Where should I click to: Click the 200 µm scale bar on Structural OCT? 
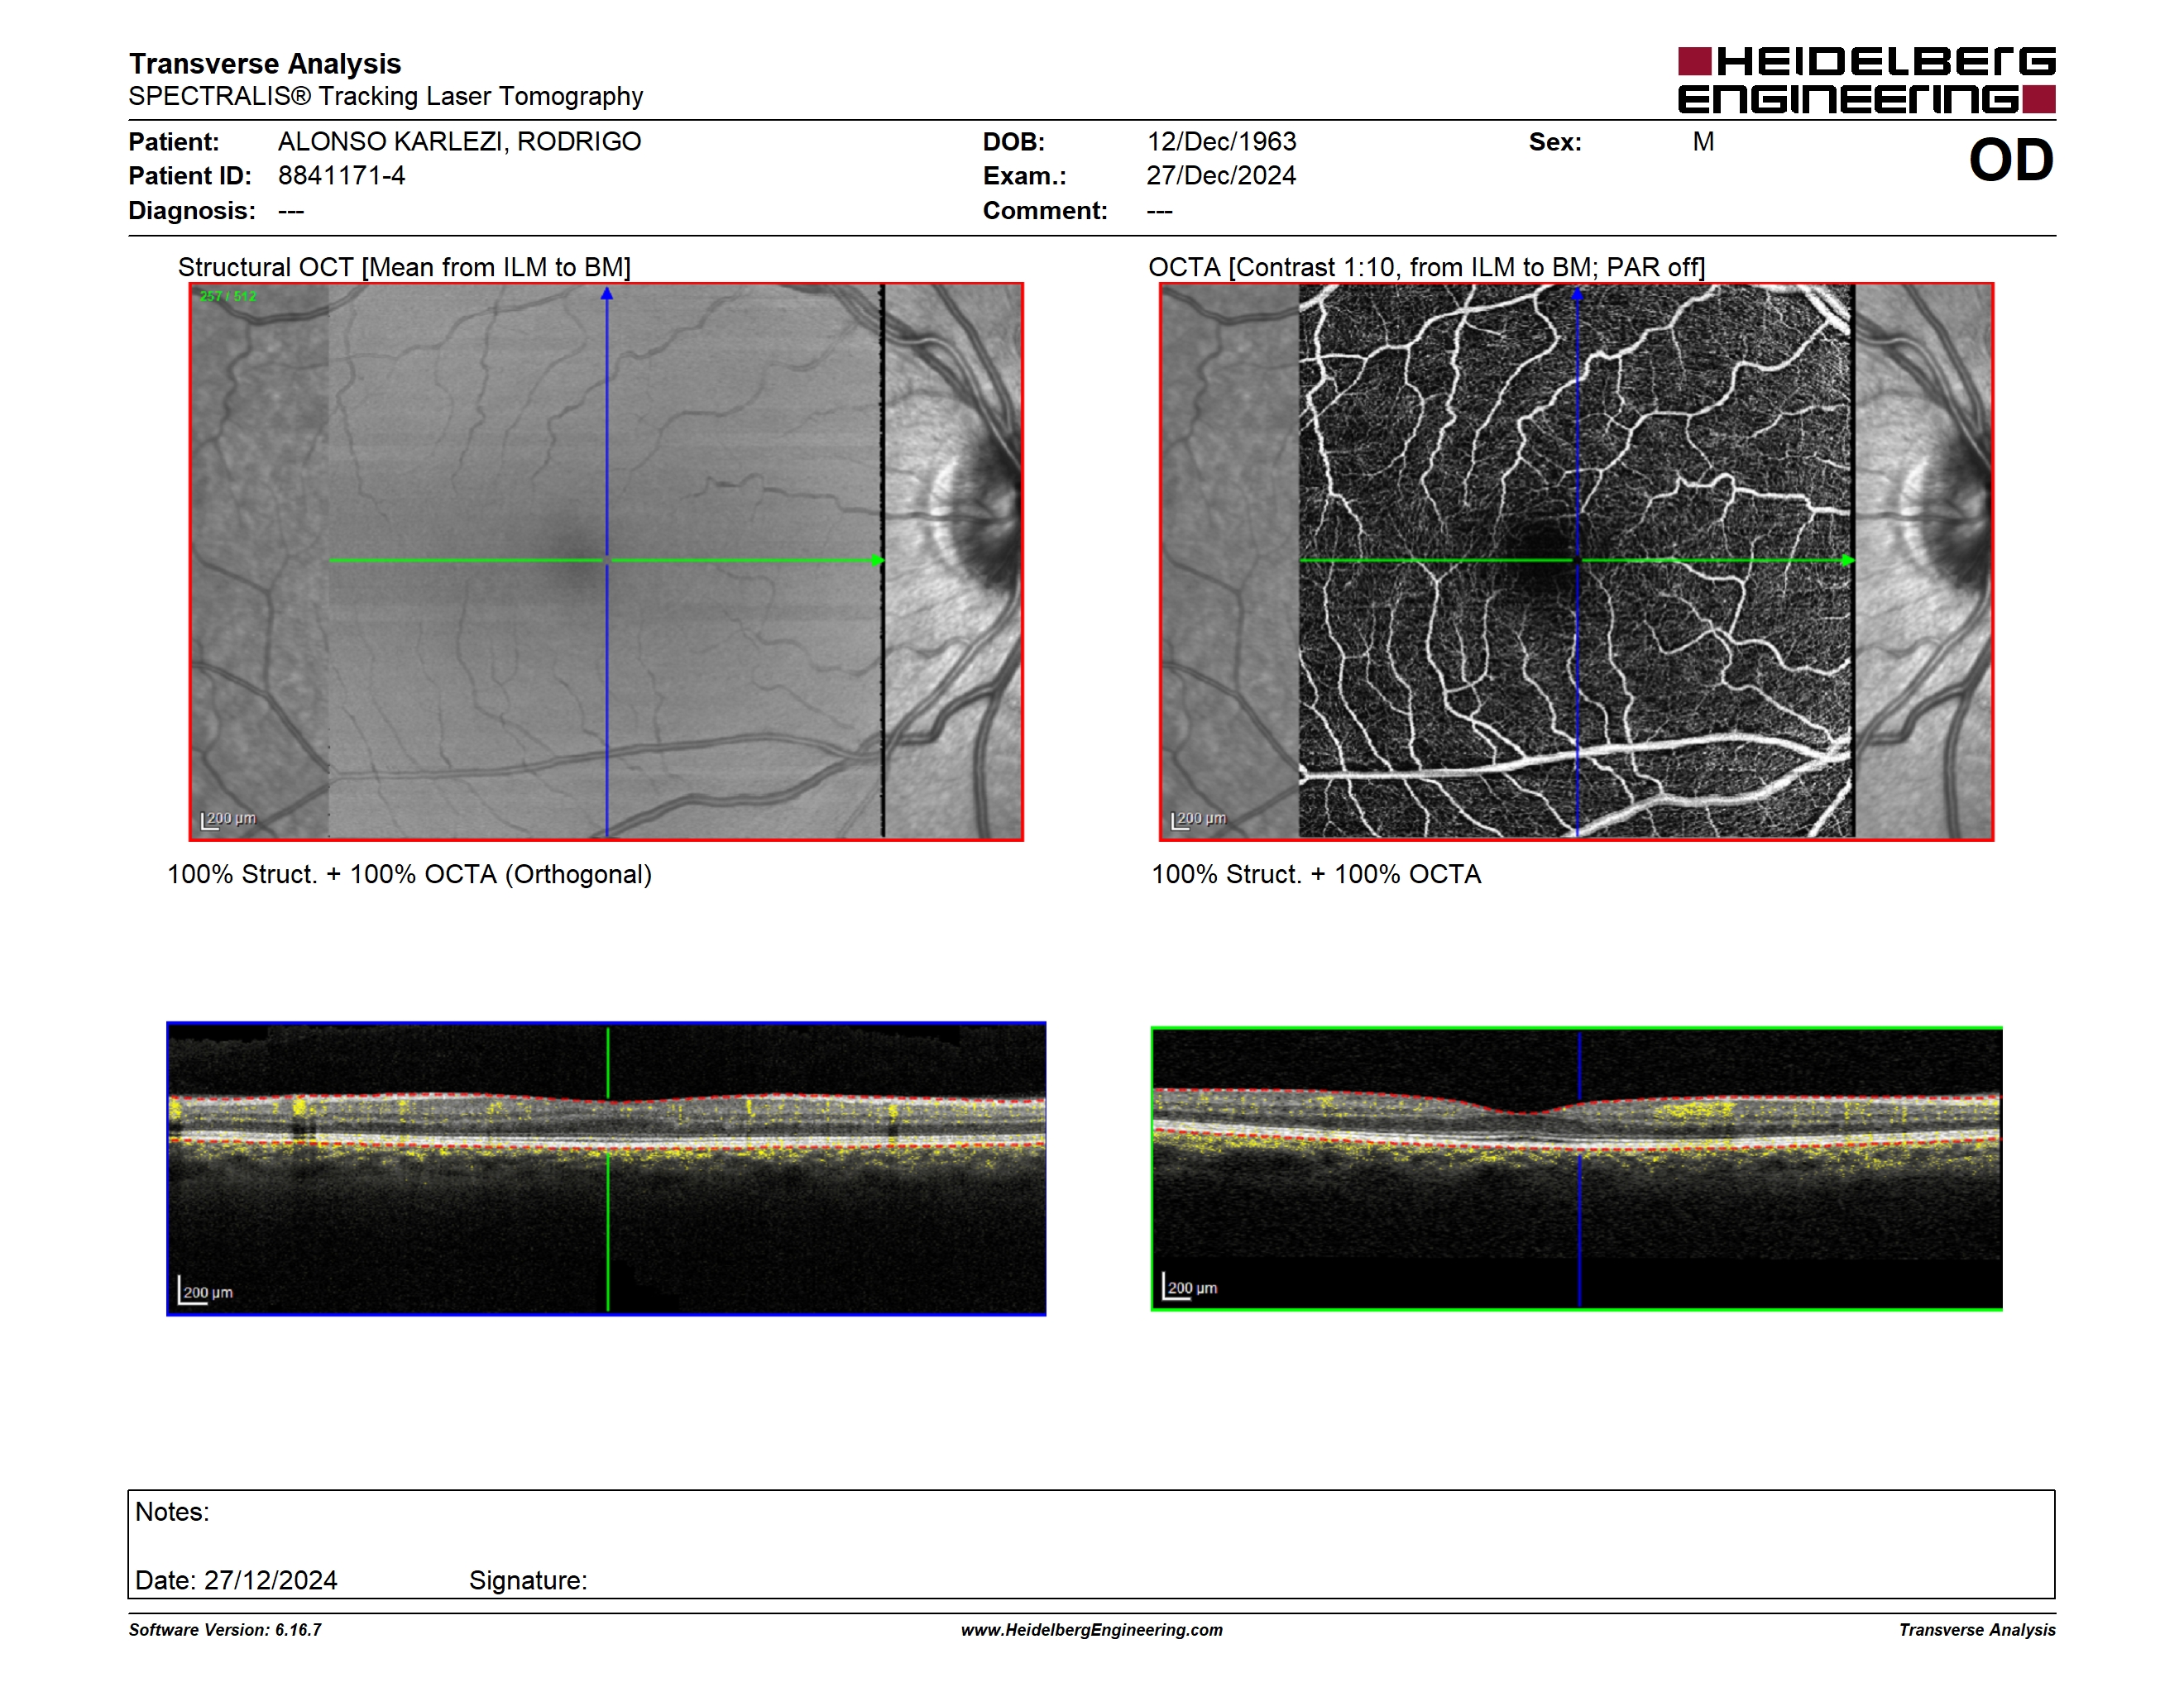point(228,820)
